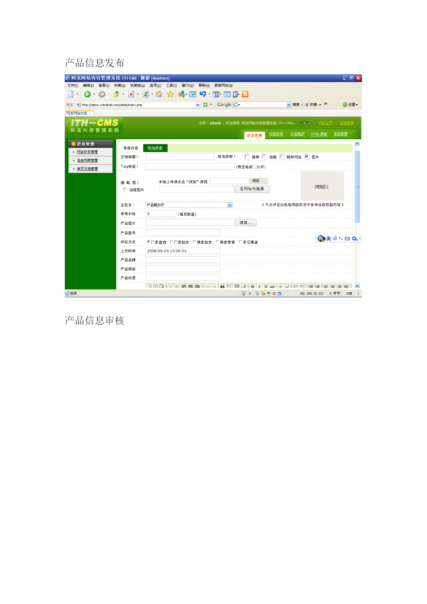
Task: Click the Bold icon in editor toolbar
Action: (253, 287)
